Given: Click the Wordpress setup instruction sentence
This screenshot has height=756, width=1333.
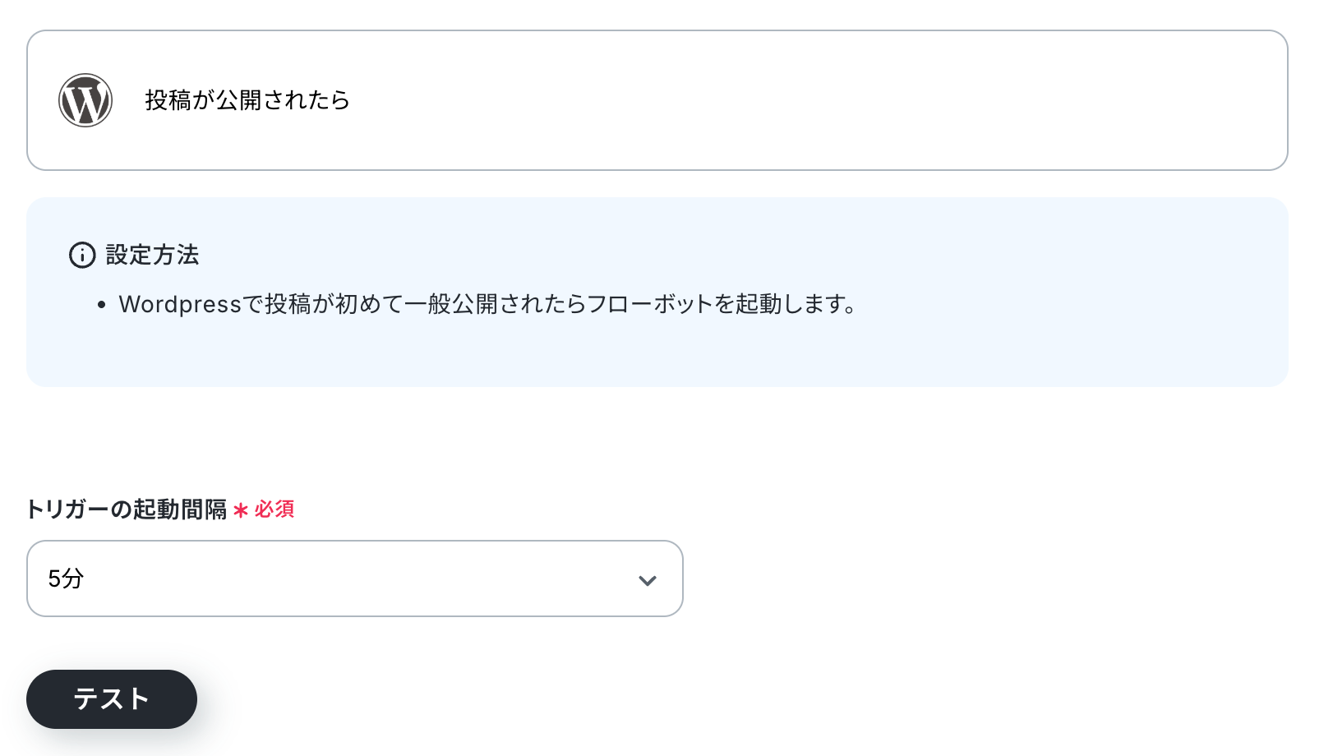Looking at the screenshot, I should [x=488, y=304].
